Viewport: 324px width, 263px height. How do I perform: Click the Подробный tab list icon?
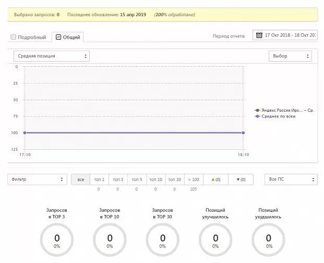click(x=14, y=37)
